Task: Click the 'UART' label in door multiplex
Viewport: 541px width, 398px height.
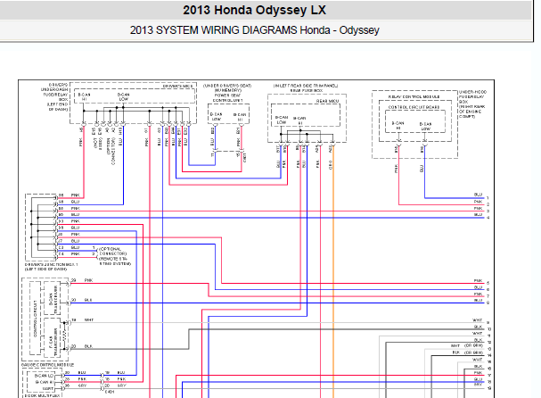Action: click(x=48, y=389)
